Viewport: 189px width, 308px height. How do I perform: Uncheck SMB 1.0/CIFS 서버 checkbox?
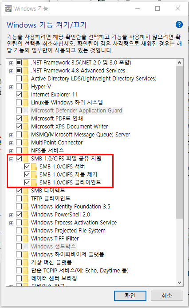[27, 167]
